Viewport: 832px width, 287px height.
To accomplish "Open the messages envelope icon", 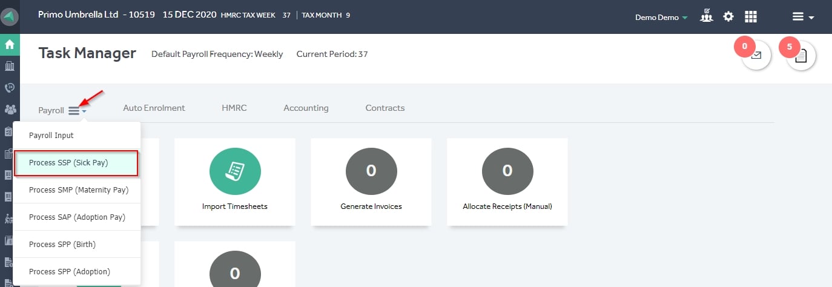I will coord(756,55).
